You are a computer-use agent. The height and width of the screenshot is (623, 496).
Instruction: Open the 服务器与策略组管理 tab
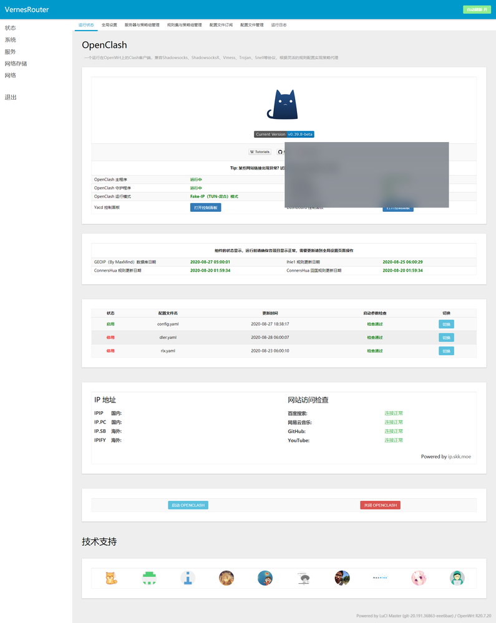(142, 25)
